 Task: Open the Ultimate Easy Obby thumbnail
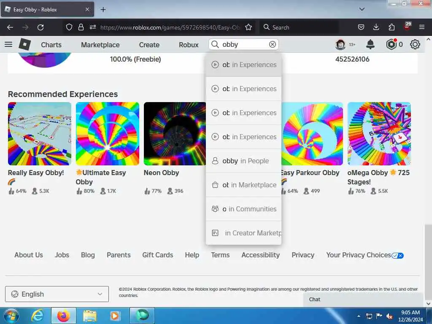coord(108,134)
